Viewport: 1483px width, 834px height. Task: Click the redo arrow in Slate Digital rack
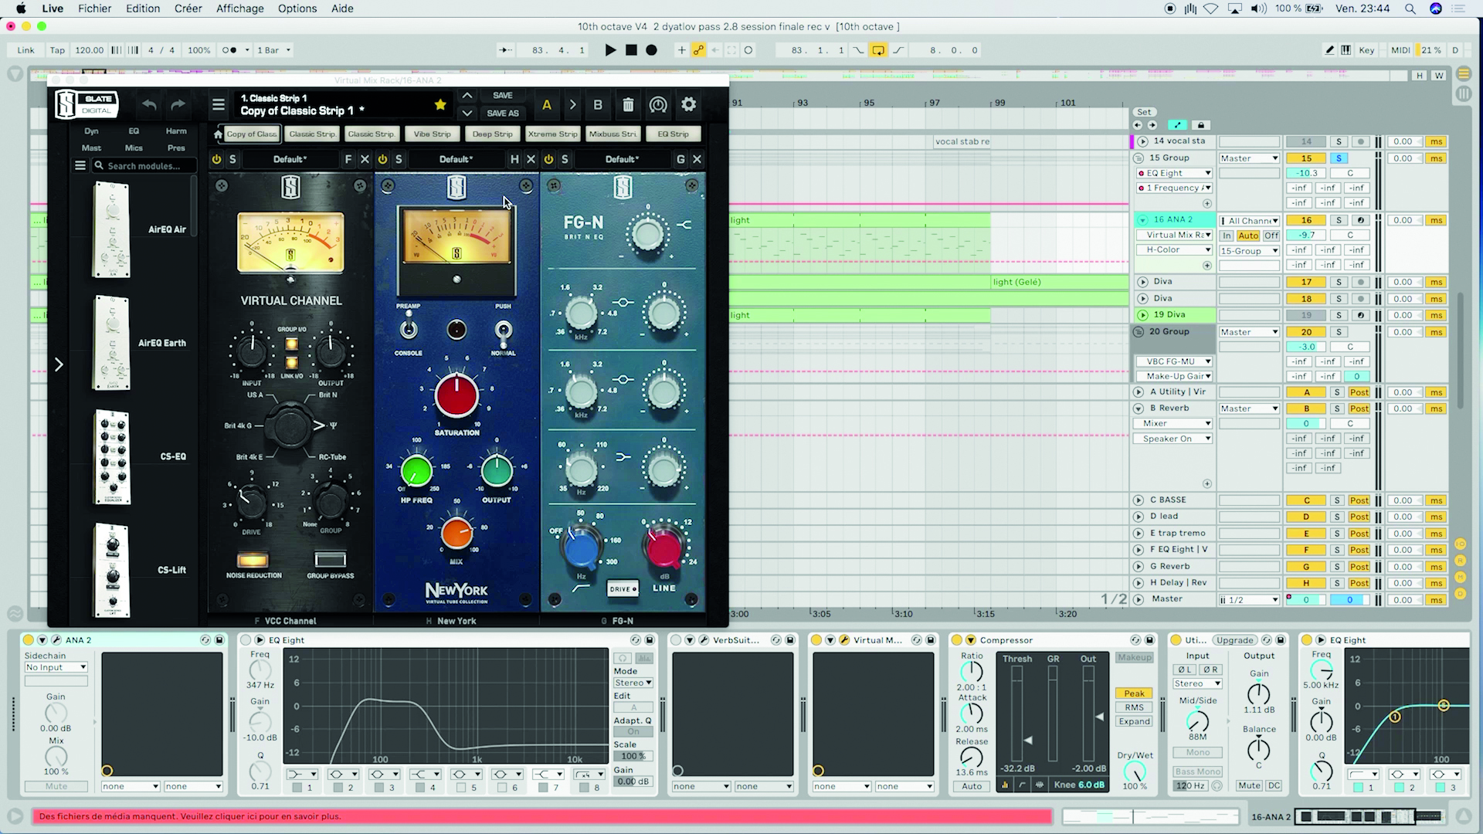[178, 104]
